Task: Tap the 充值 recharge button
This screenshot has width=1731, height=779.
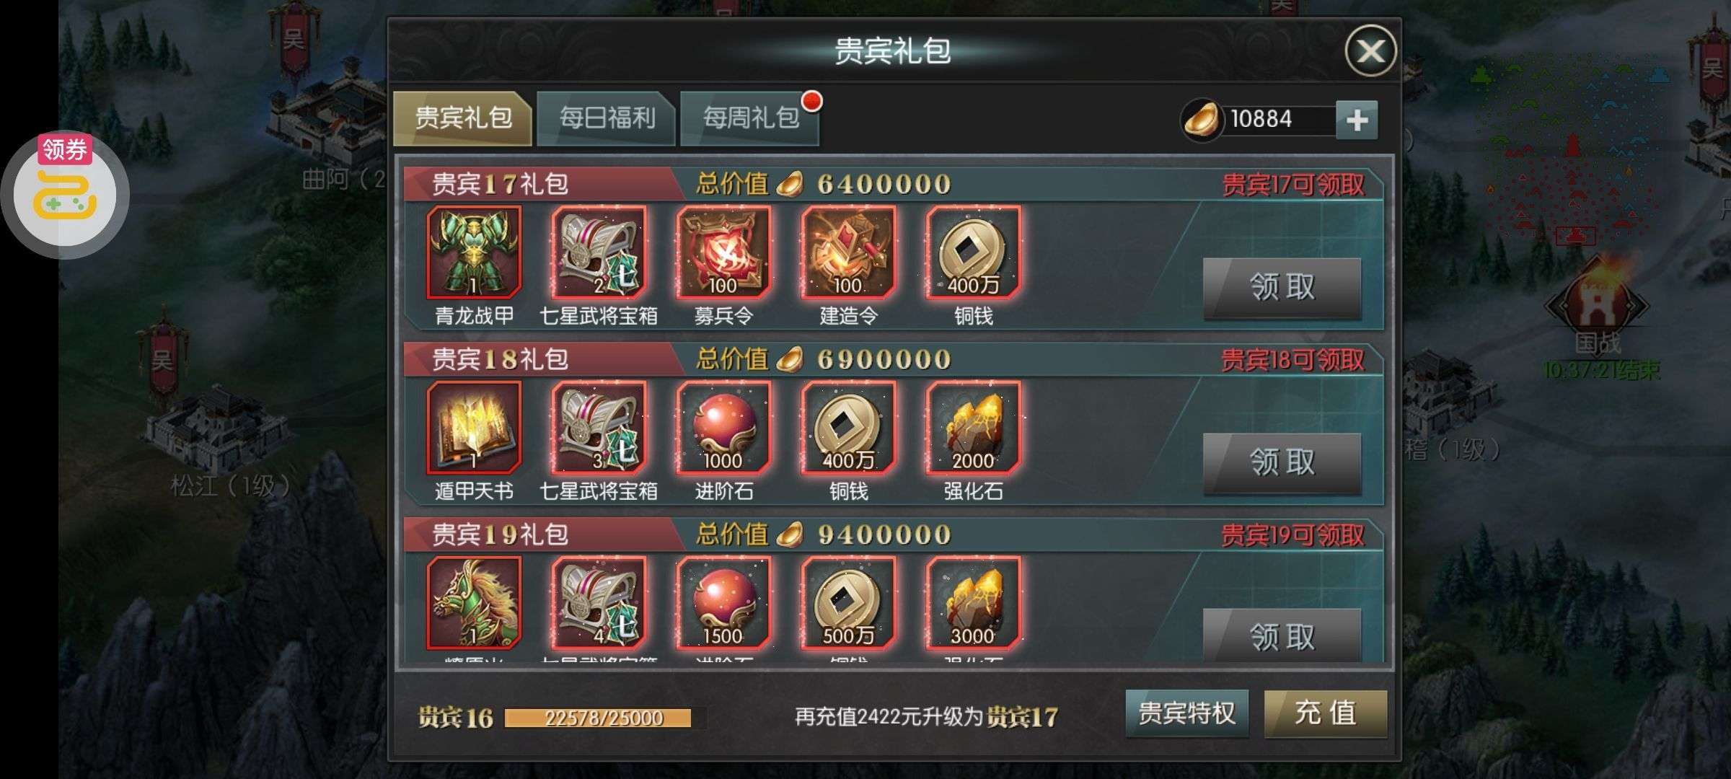Action: 1325,713
